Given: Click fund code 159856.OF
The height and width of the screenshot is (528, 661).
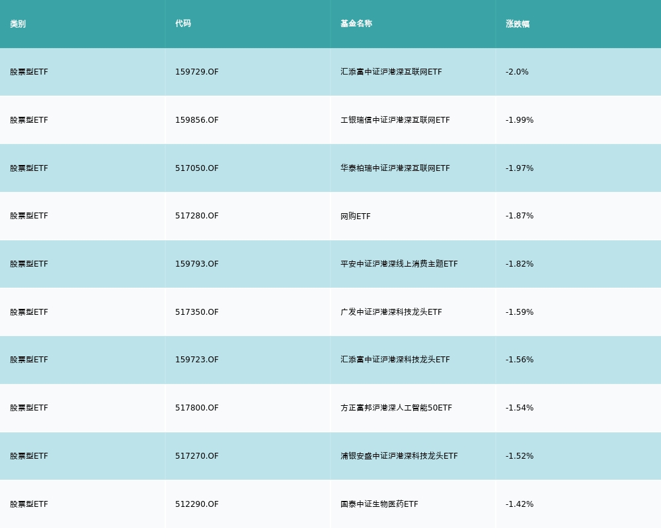Looking at the screenshot, I should coord(197,120).
